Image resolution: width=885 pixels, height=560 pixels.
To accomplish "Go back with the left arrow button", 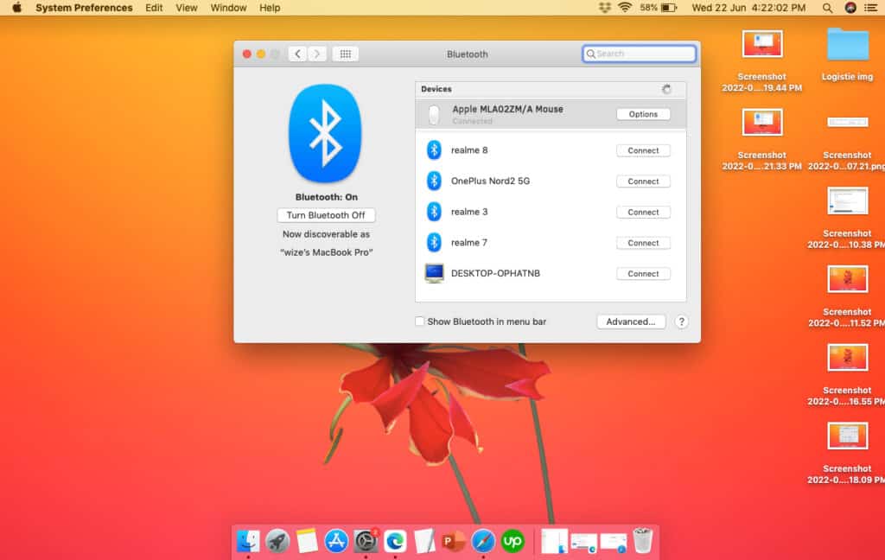I will 297,54.
